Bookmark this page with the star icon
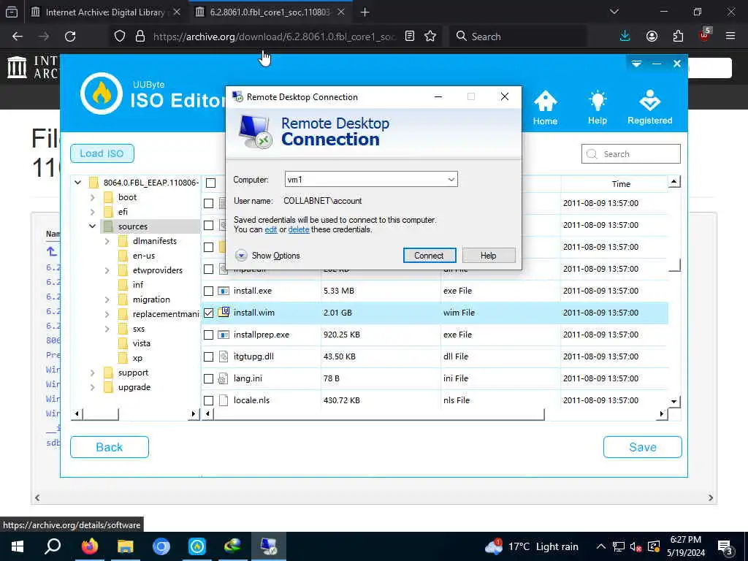The height and width of the screenshot is (561, 748). pyautogui.click(x=430, y=37)
